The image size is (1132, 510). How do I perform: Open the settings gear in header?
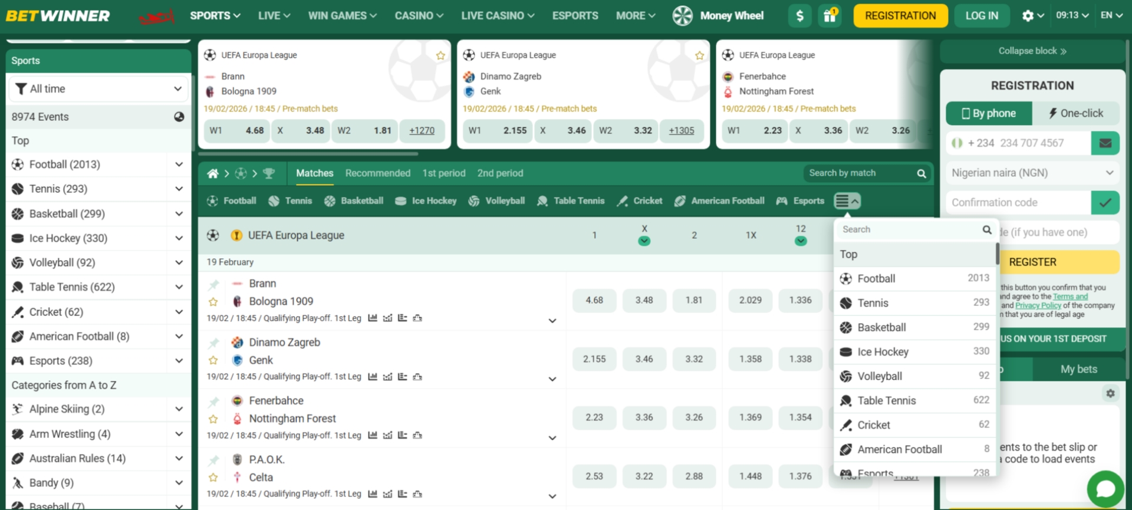tap(1028, 16)
